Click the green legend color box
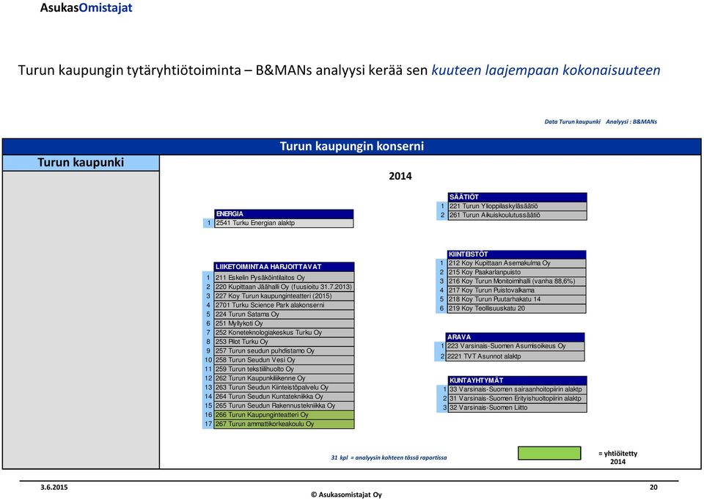Screen dimensions: 704x500 point(549,453)
